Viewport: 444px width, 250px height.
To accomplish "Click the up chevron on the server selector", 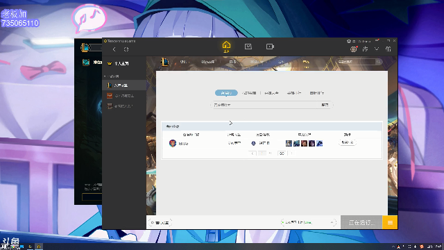I will tap(332, 222).
